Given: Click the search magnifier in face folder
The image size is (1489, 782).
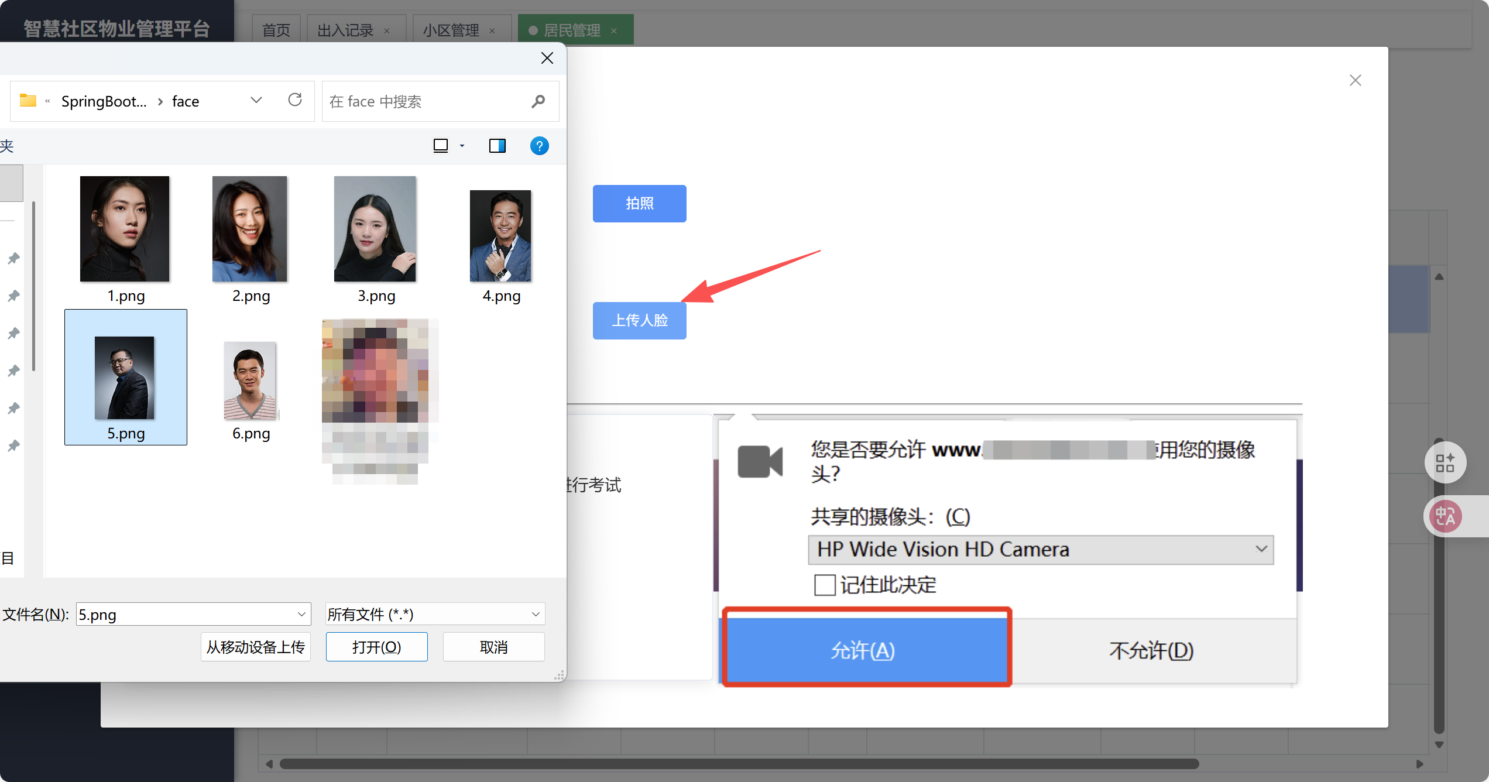Looking at the screenshot, I should (x=538, y=102).
